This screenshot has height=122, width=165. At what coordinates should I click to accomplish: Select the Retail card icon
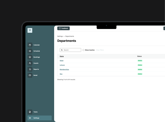click(x=30, y=75)
